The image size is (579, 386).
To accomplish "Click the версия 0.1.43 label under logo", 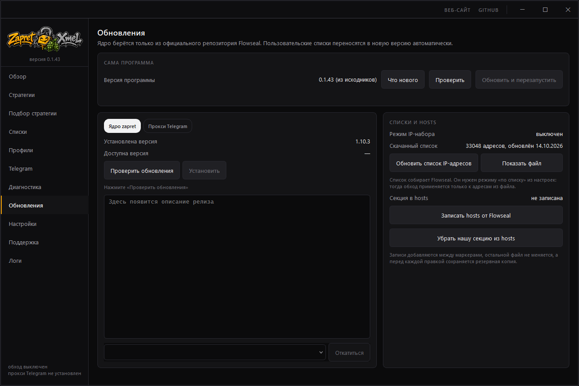I will (45, 59).
